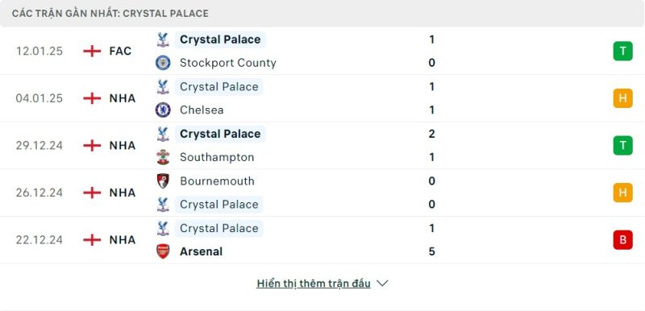Open the Arsenal team name
Image resolution: width=645 pixels, height=311 pixels.
[x=201, y=251]
